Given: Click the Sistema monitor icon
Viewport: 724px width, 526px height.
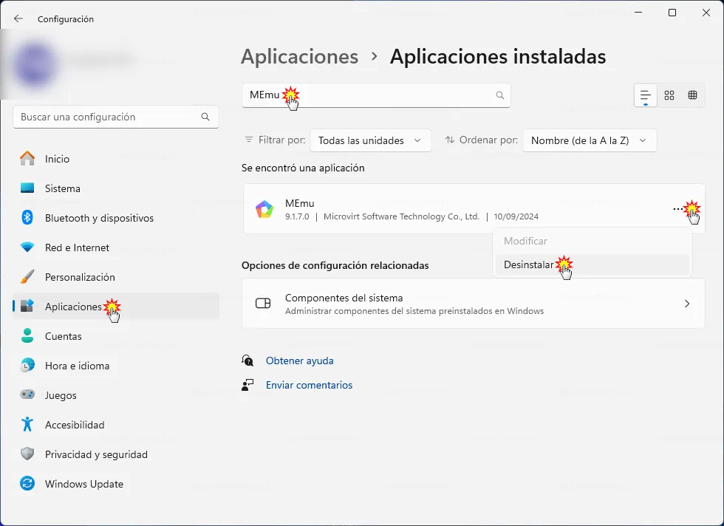Looking at the screenshot, I should click(x=27, y=188).
